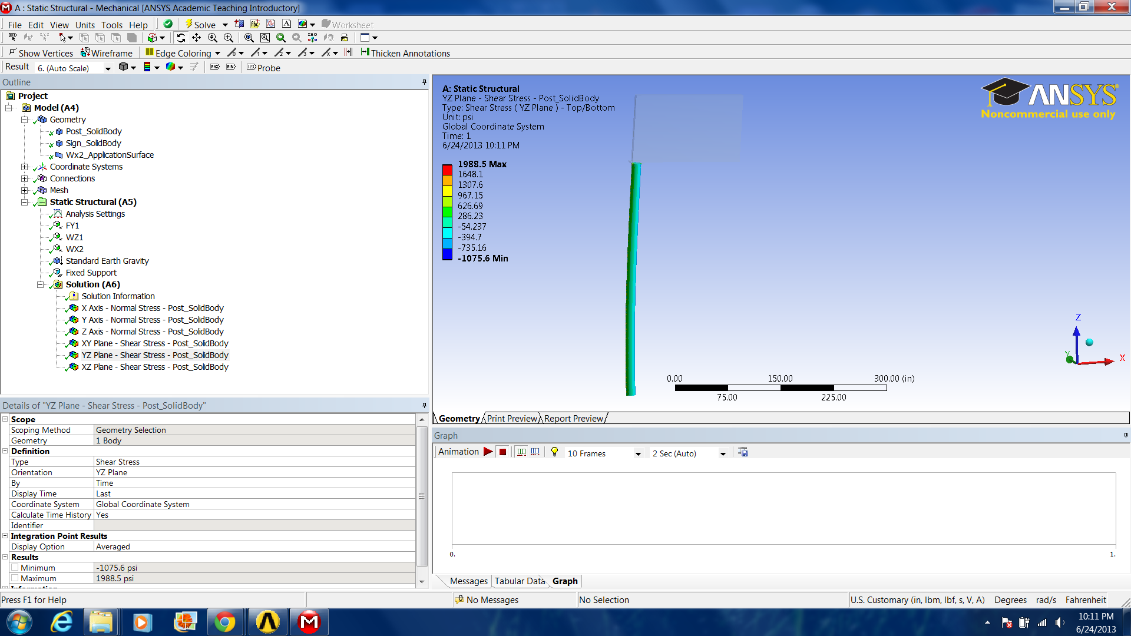Expand the Mesh node
1131x636 pixels.
click(x=25, y=190)
